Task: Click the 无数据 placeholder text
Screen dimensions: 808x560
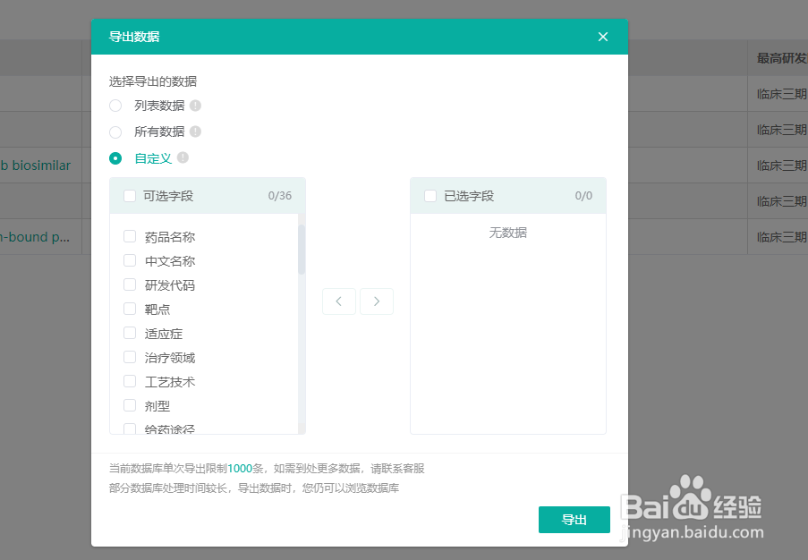Action: coord(508,233)
